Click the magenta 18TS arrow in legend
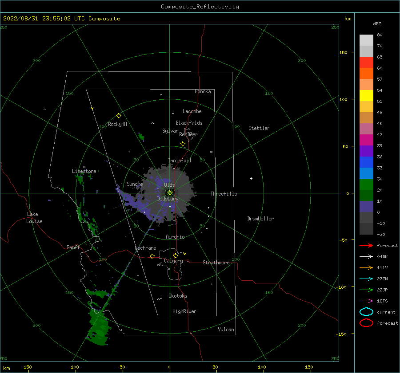The width and height of the screenshot is (400, 373). tap(366, 301)
